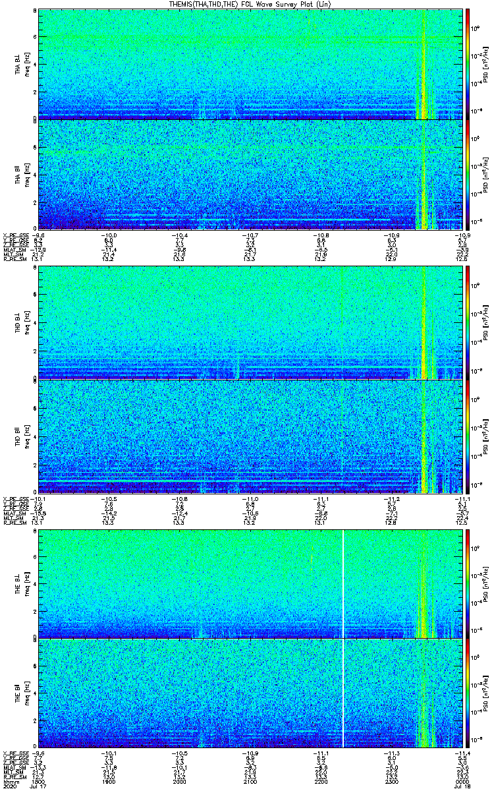
Task: Click the '0000' time label on bottom axis
Action: [462, 781]
